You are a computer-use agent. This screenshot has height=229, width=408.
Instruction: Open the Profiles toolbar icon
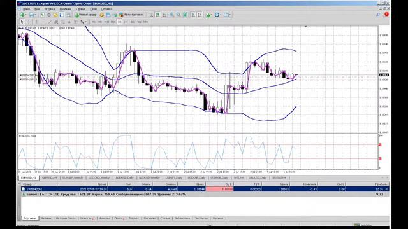(x=31, y=15)
